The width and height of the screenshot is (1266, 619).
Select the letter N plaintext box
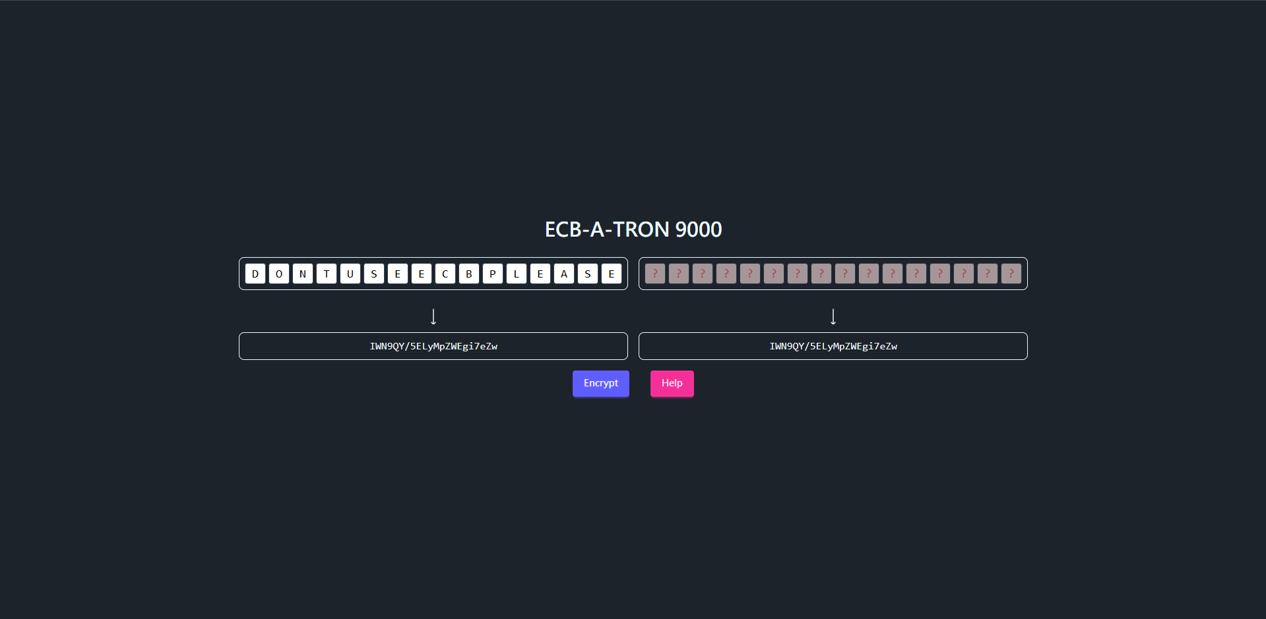point(303,274)
